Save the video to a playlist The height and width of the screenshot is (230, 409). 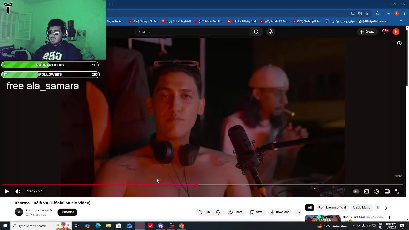[x=256, y=212]
